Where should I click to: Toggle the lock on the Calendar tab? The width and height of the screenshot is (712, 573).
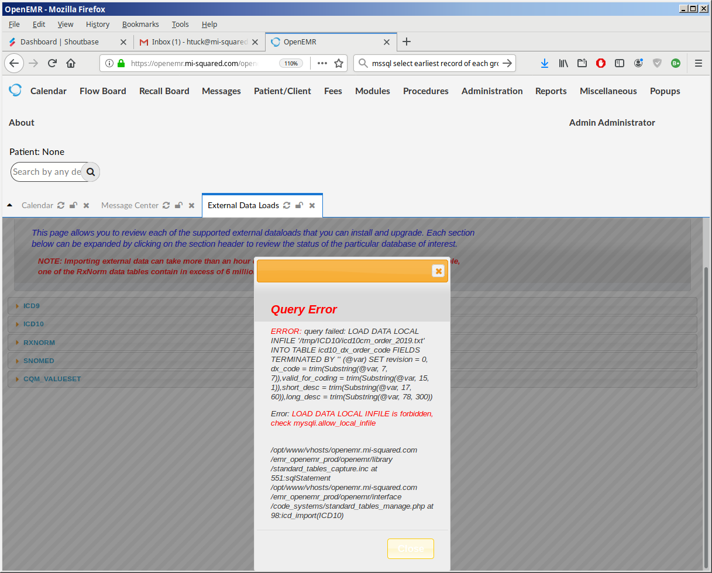coord(73,205)
